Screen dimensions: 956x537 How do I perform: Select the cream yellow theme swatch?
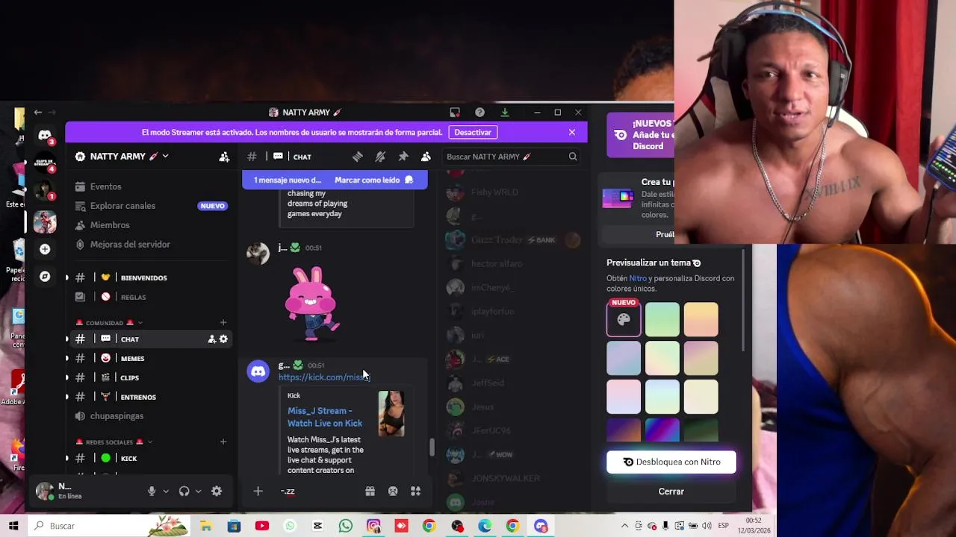[x=701, y=397]
